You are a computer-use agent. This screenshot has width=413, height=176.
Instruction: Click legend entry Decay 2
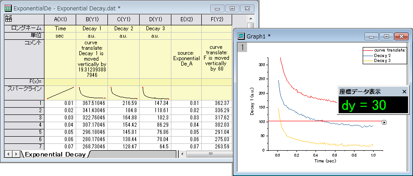(x=382, y=56)
